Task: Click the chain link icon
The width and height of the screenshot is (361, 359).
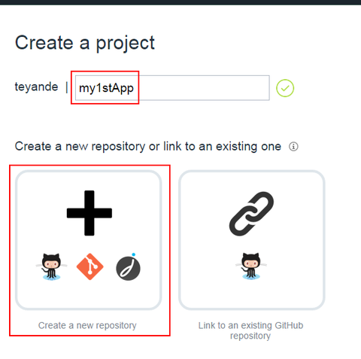Action: pyautogui.click(x=251, y=214)
